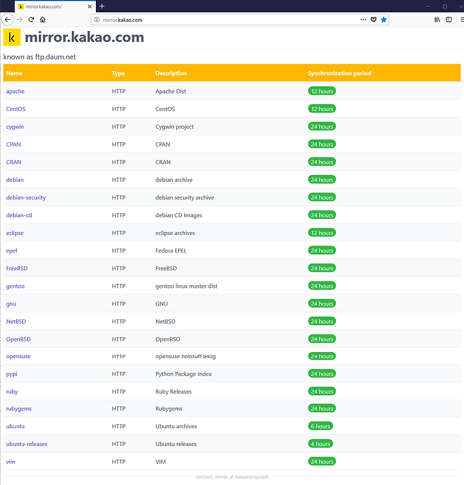Viewport: 464px width, 485px height.
Task: Open the debian-cd link
Action: point(19,215)
